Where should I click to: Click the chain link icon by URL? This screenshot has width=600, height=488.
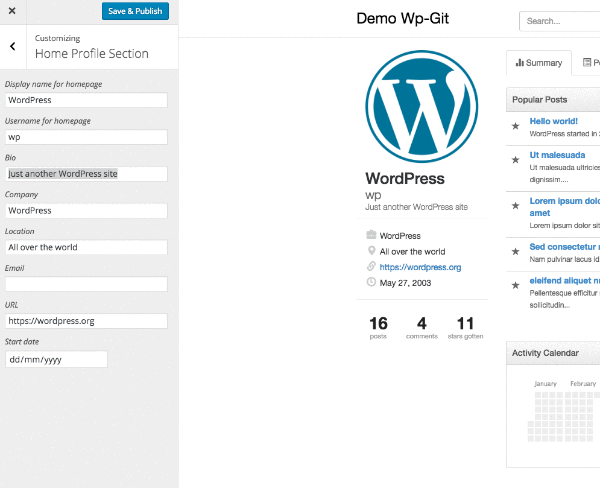tap(371, 266)
